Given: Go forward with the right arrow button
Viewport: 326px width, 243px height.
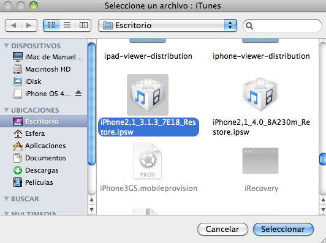Looking at the screenshot, I should (x=29, y=25).
